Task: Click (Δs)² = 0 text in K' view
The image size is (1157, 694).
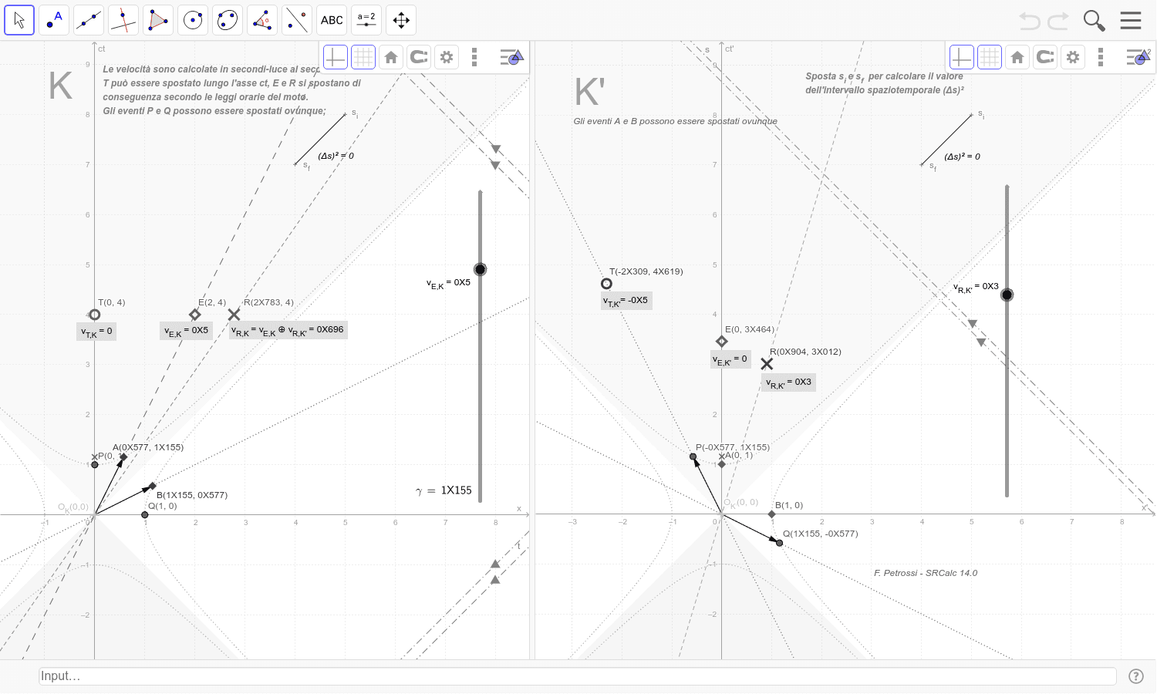Action: coord(962,157)
